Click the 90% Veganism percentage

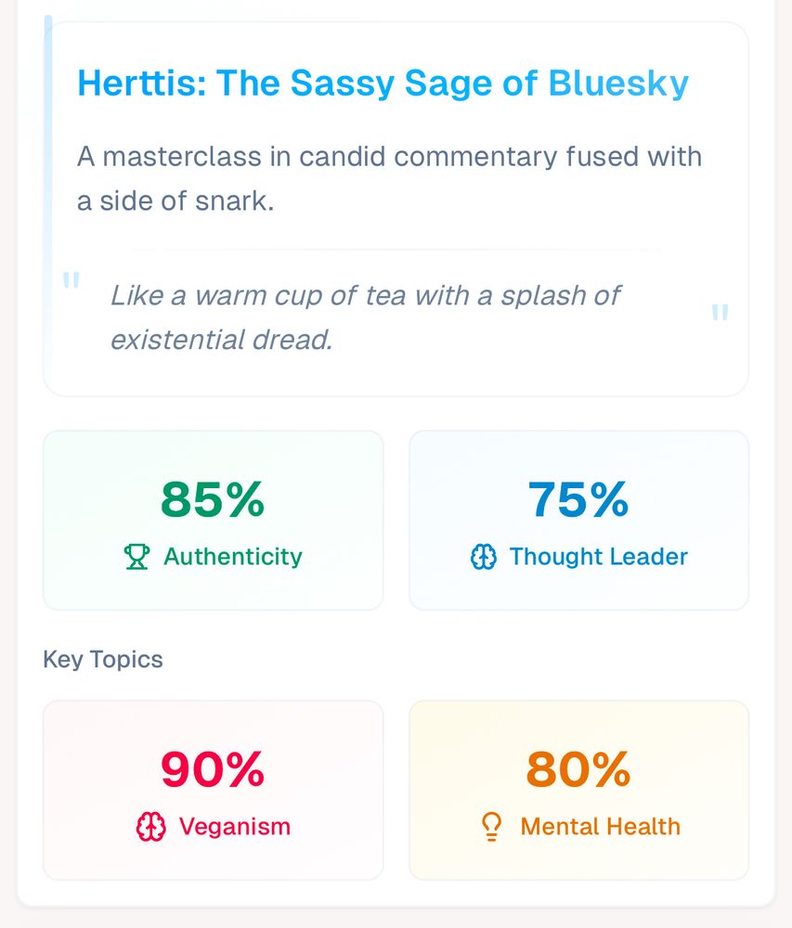(211, 769)
